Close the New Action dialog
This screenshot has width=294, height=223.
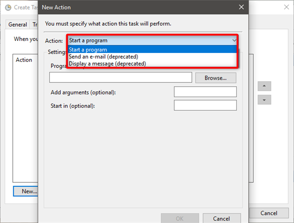point(241,7)
